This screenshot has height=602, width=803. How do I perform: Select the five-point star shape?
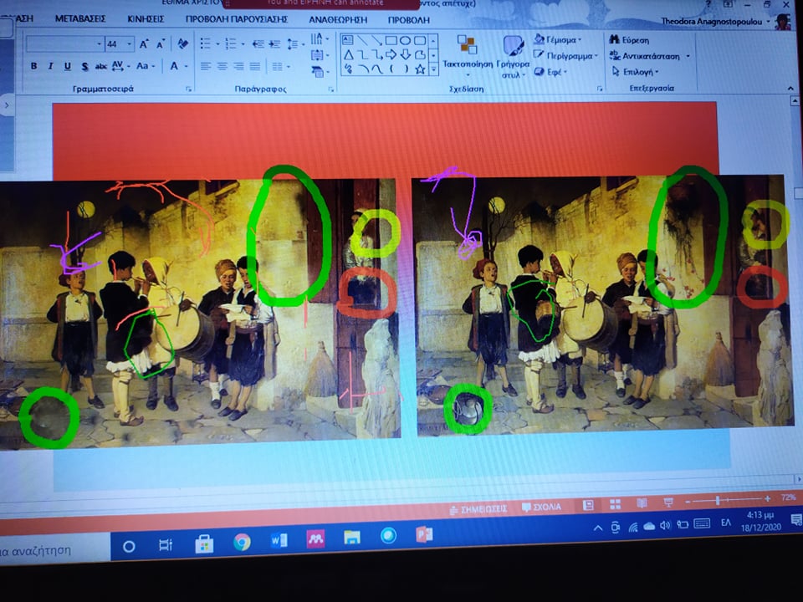click(x=420, y=69)
